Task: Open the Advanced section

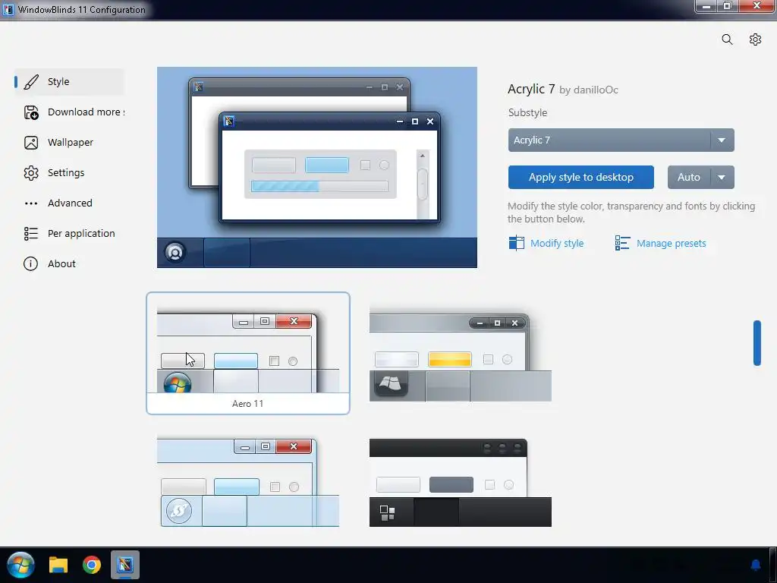Action: tap(69, 203)
